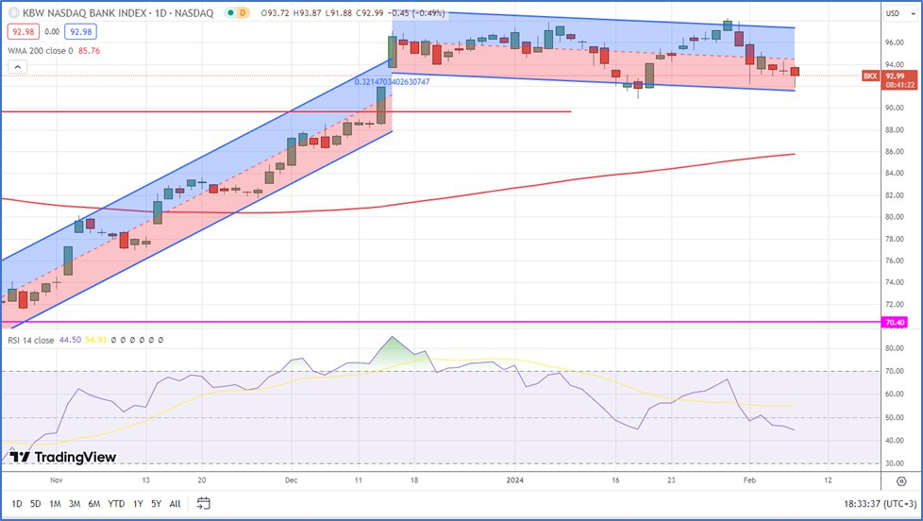Select the 5D date range
923x521 pixels.
[35, 503]
